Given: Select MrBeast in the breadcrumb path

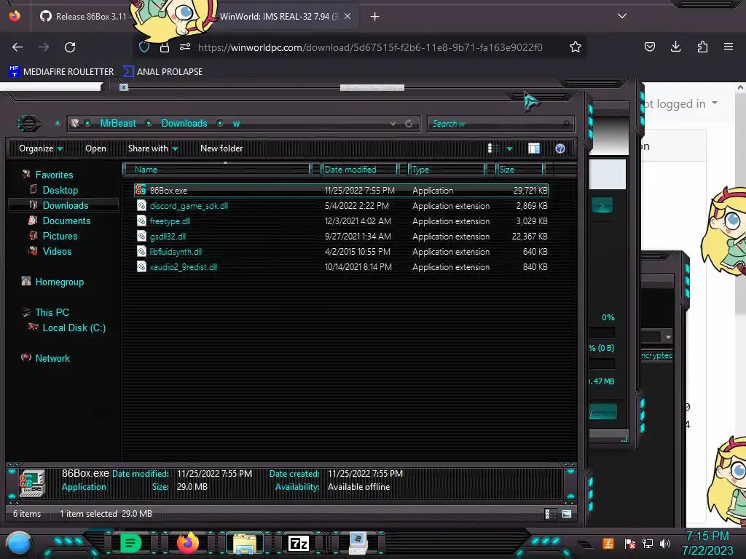Looking at the screenshot, I should (118, 124).
